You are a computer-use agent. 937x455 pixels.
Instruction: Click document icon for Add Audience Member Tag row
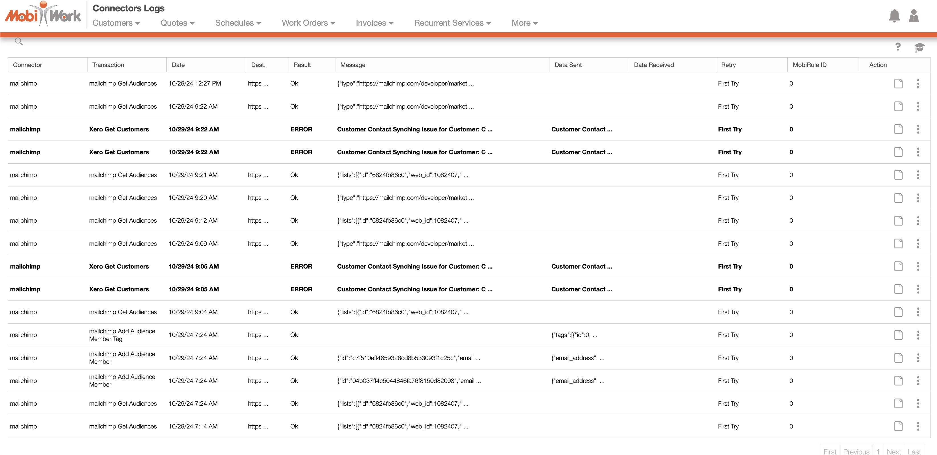coord(898,335)
